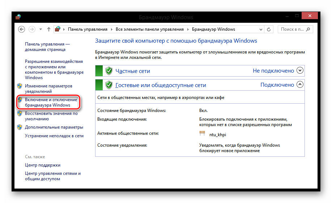
Task: Click the green shield icon for Гостевые сети
Action: coord(109,85)
